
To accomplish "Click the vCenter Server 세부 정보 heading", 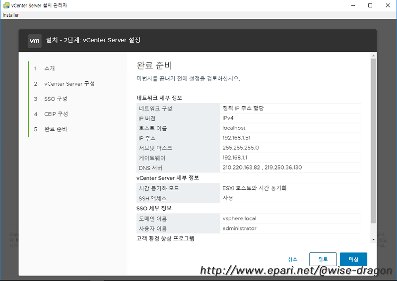I will coord(168,178).
